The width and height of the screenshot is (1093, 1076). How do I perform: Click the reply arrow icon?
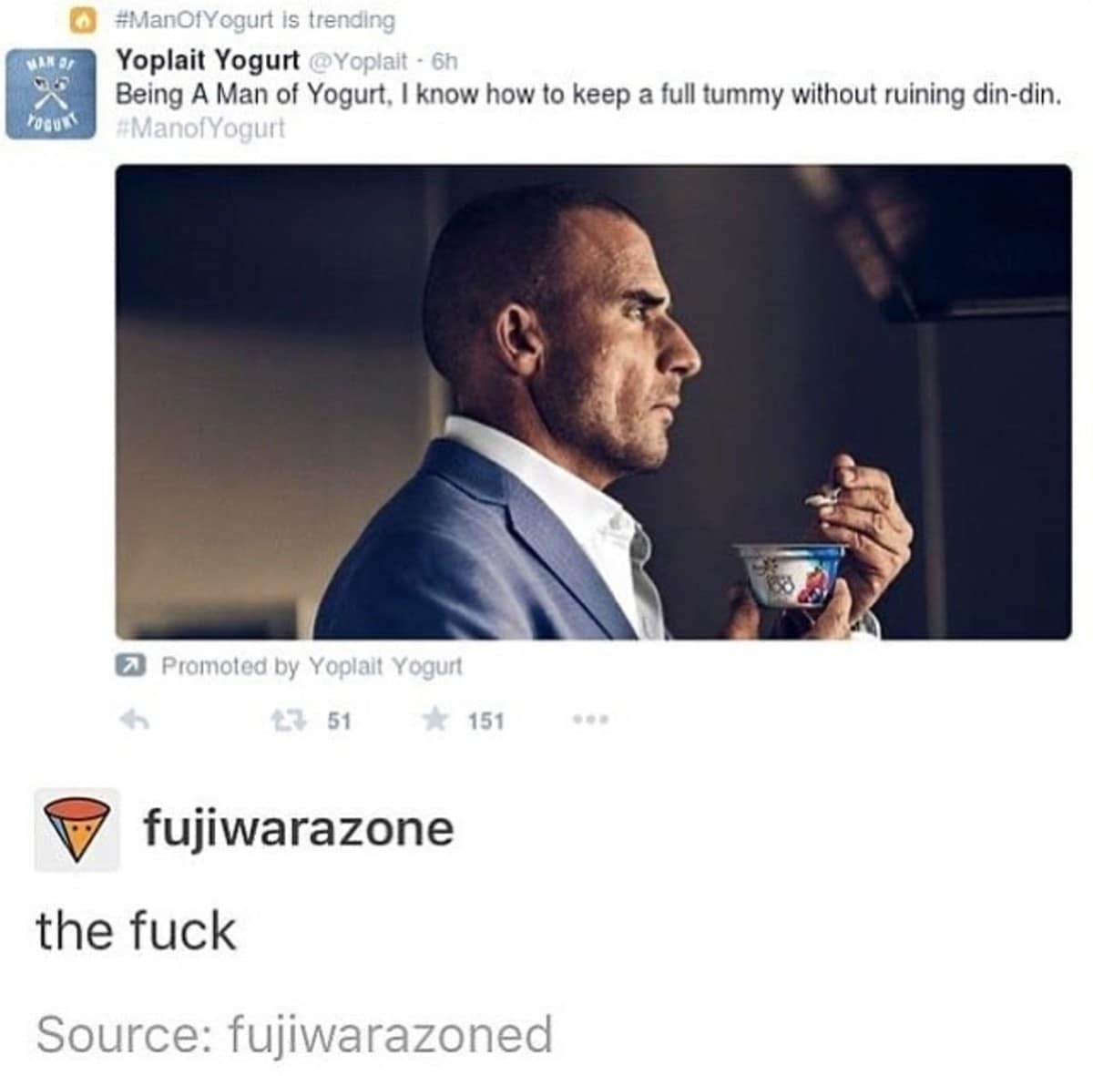(x=134, y=721)
